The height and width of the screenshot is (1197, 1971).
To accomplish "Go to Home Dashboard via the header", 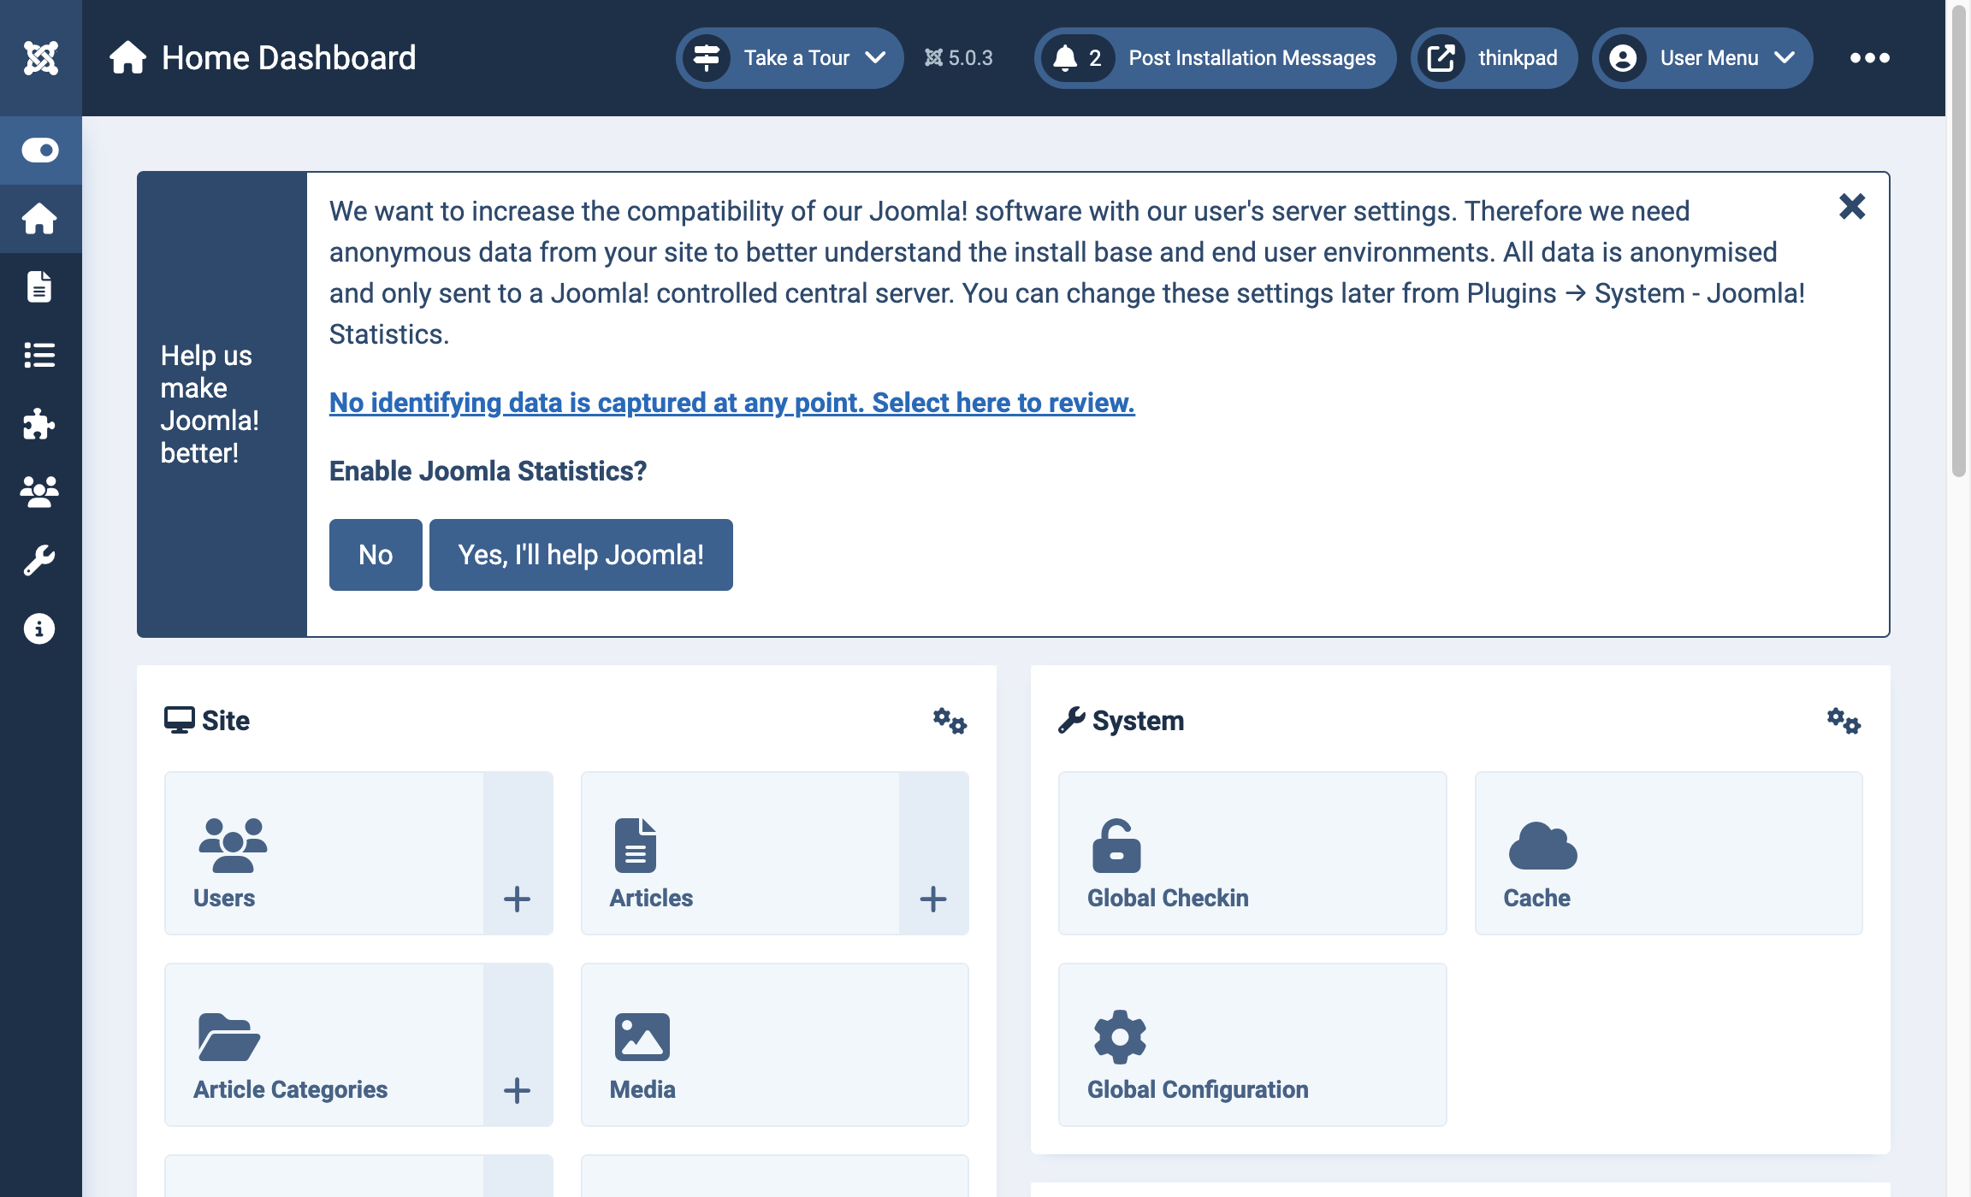I will coord(288,57).
